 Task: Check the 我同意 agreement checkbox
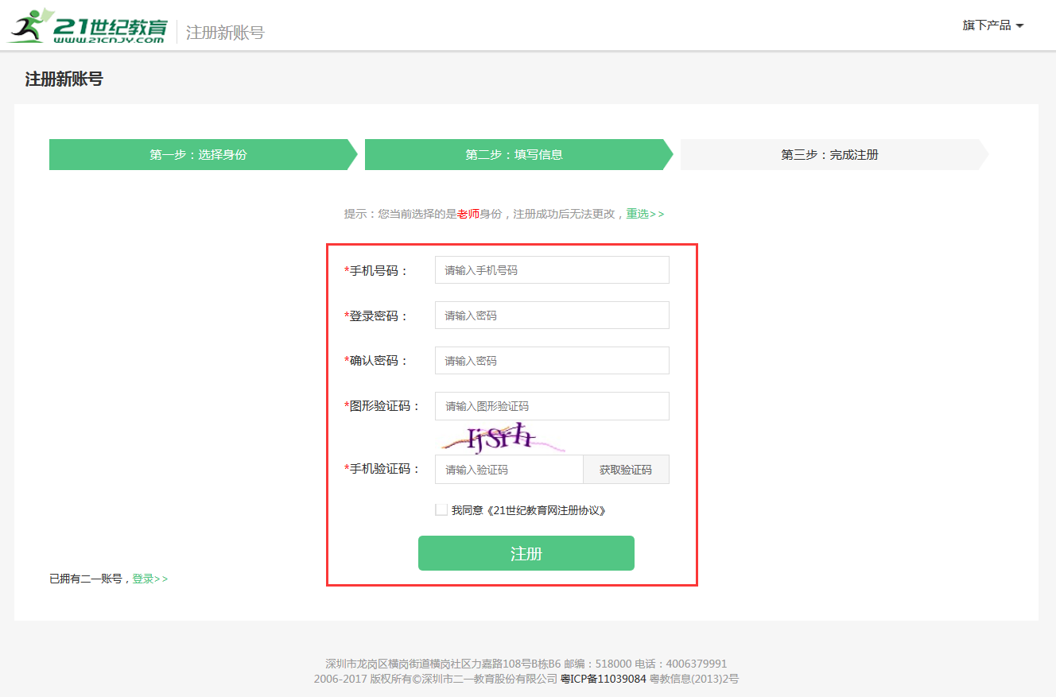click(x=441, y=510)
